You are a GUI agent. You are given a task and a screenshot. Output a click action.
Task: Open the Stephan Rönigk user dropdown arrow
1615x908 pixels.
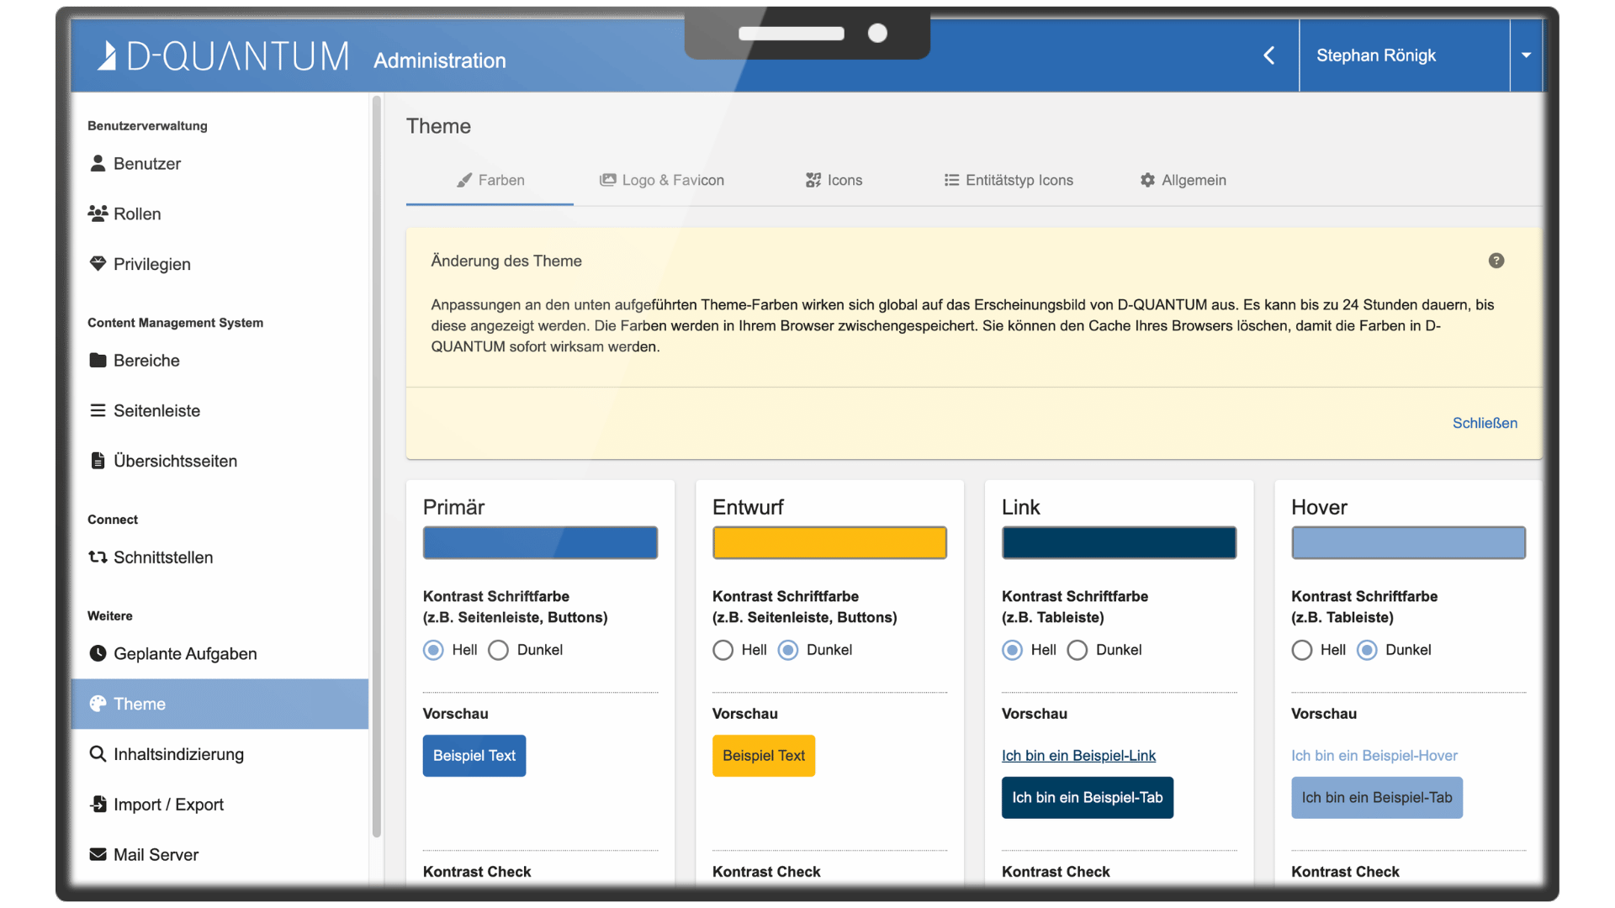point(1526,55)
